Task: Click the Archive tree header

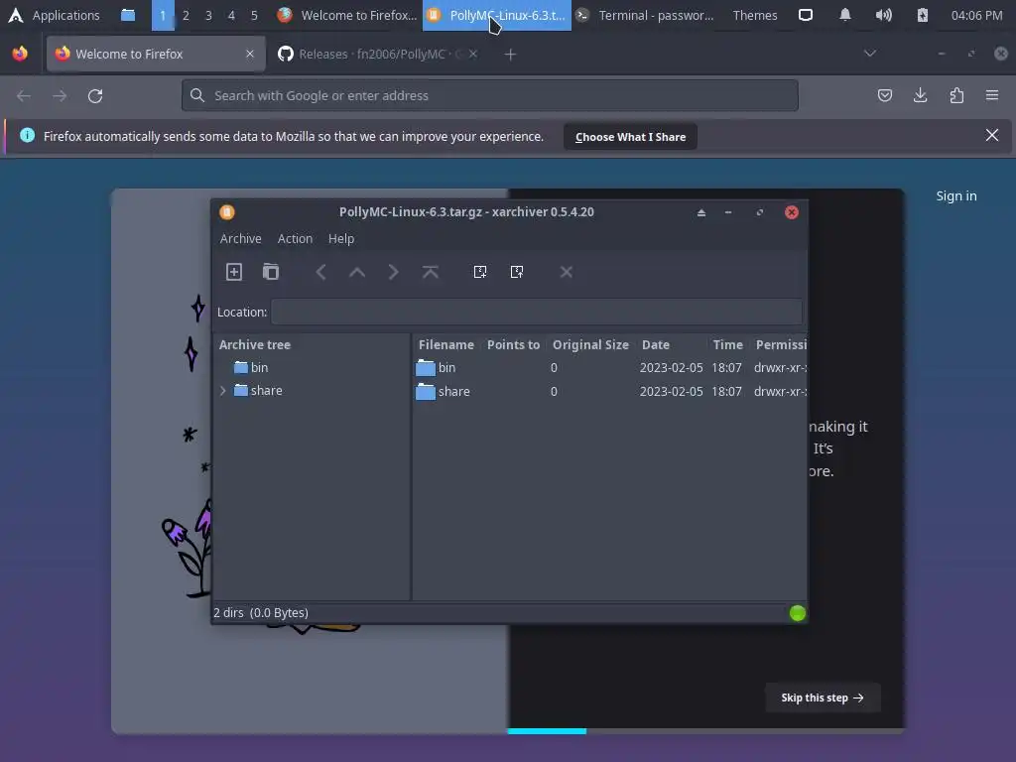Action: pyautogui.click(x=255, y=344)
